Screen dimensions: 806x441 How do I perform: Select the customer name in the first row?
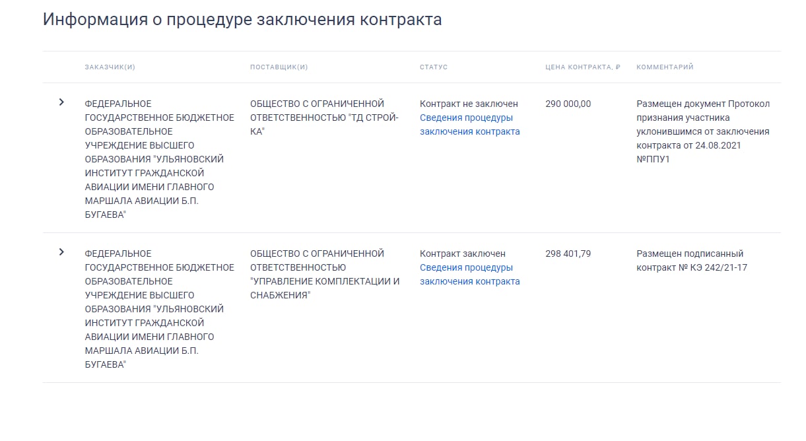(160, 159)
